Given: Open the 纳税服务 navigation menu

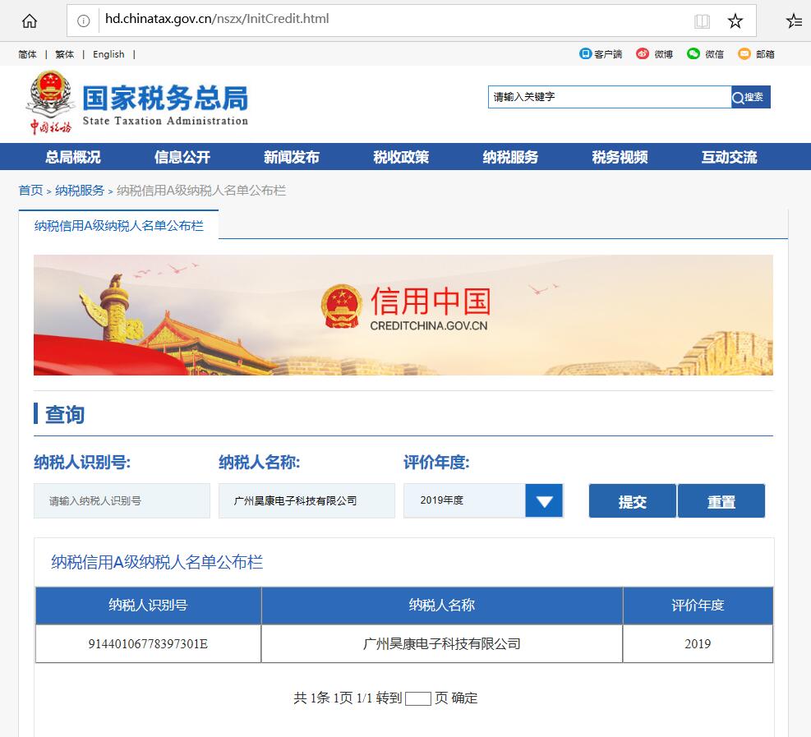Looking at the screenshot, I should (x=510, y=157).
